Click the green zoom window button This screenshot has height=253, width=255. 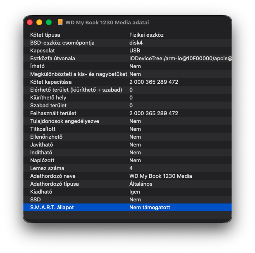coord(49,22)
